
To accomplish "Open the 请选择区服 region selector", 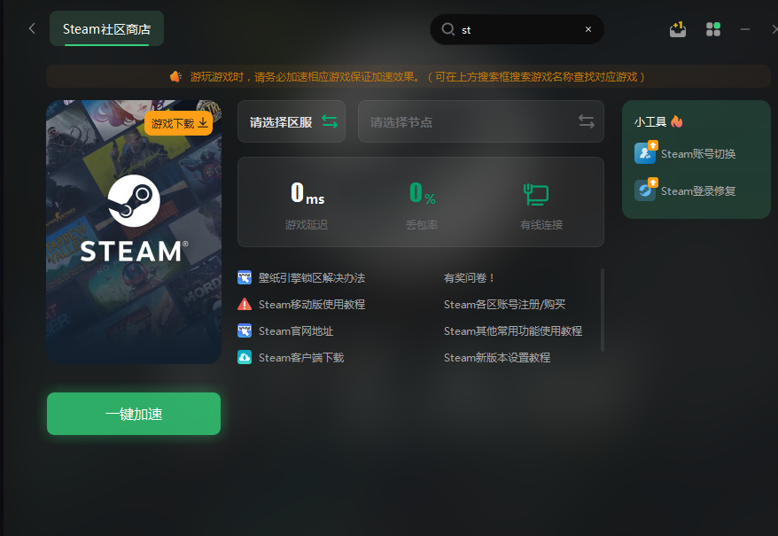I will tap(292, 121).
